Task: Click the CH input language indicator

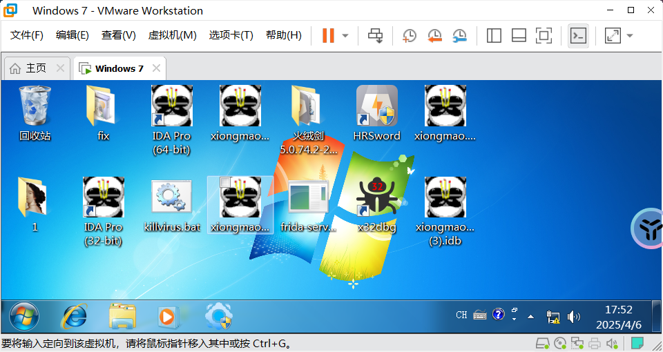Action: pyautogui.click(x=462, y=315)
